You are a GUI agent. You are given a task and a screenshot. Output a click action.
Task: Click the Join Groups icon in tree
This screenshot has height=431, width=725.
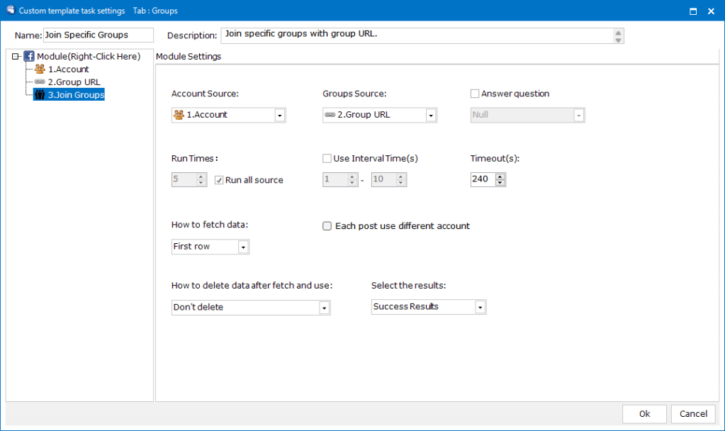40,95
